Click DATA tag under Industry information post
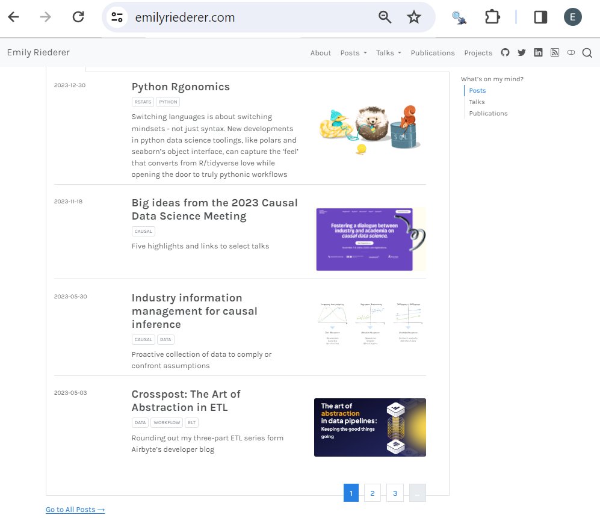 click(x=165, y=339)
